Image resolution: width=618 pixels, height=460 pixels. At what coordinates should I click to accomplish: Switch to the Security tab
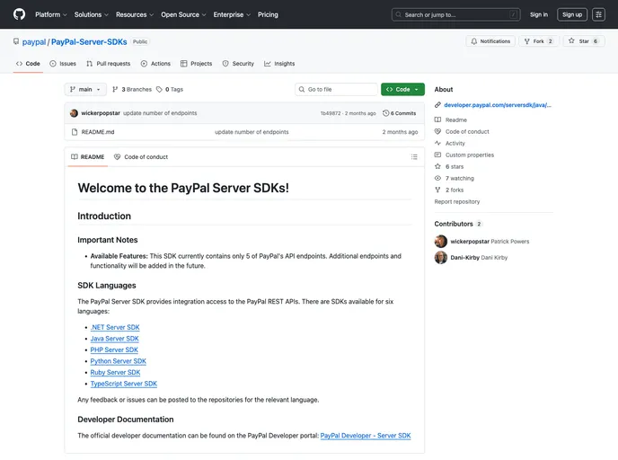coord(238,64)
